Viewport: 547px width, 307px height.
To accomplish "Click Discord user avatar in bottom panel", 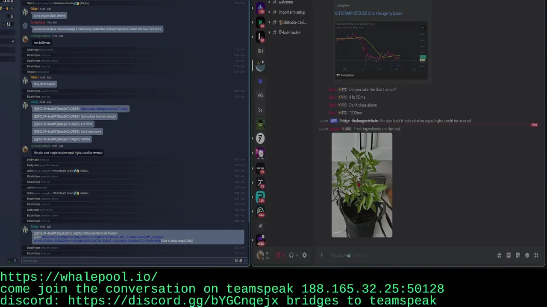I will [x=260, y=255].
